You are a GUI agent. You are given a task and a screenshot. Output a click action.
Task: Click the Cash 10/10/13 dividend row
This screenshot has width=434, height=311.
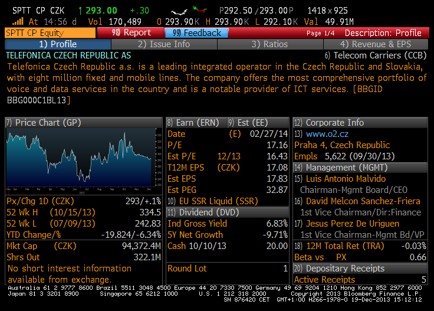pos(228,246)
